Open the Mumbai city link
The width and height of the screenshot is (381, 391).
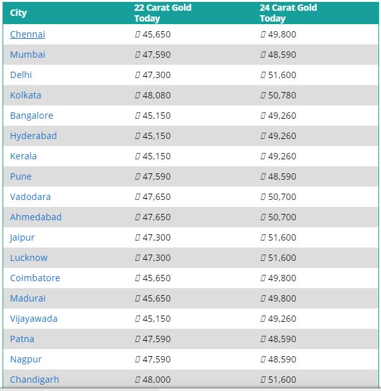[27, 55]
